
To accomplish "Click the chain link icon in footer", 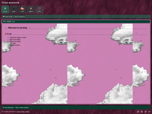I will pos(138,111).
